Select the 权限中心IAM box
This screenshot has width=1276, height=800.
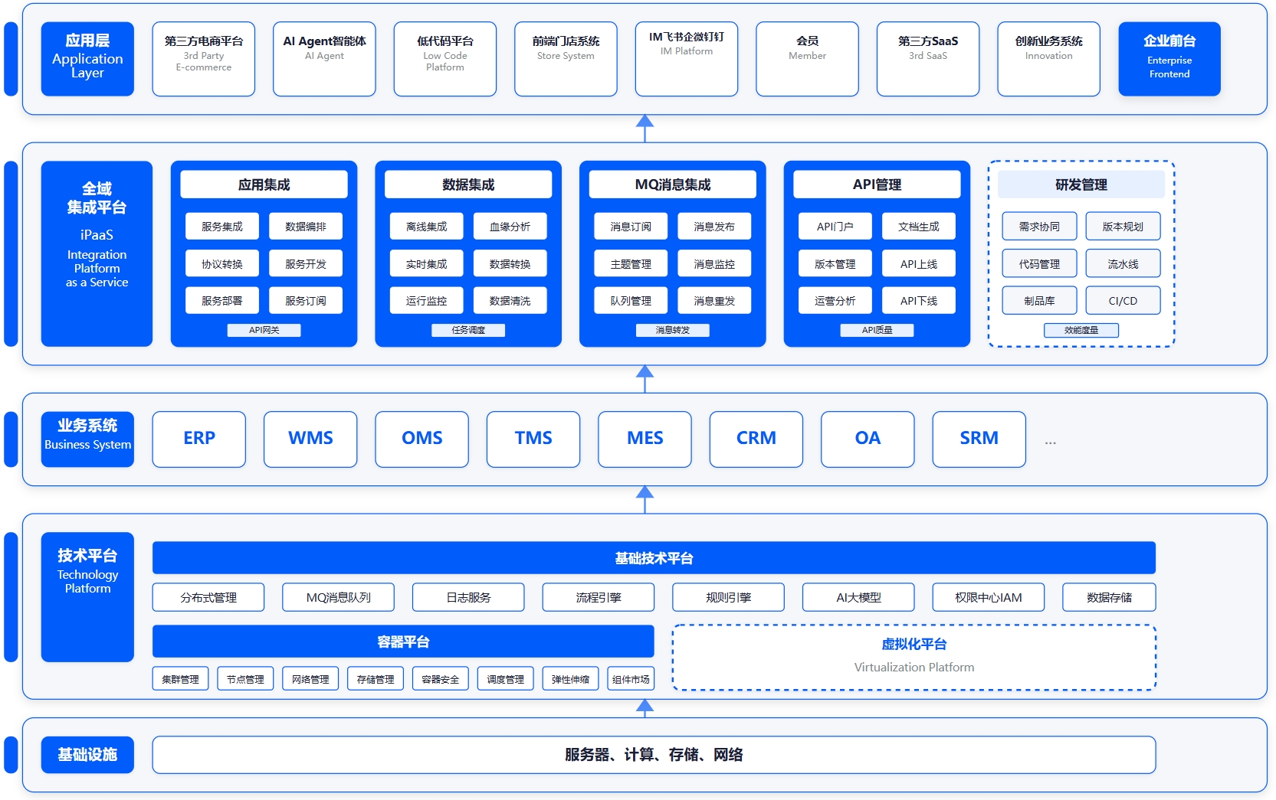[x=988, y=597]
